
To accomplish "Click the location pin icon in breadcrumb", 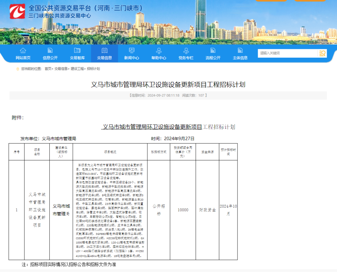I will [x=17, y=69].
